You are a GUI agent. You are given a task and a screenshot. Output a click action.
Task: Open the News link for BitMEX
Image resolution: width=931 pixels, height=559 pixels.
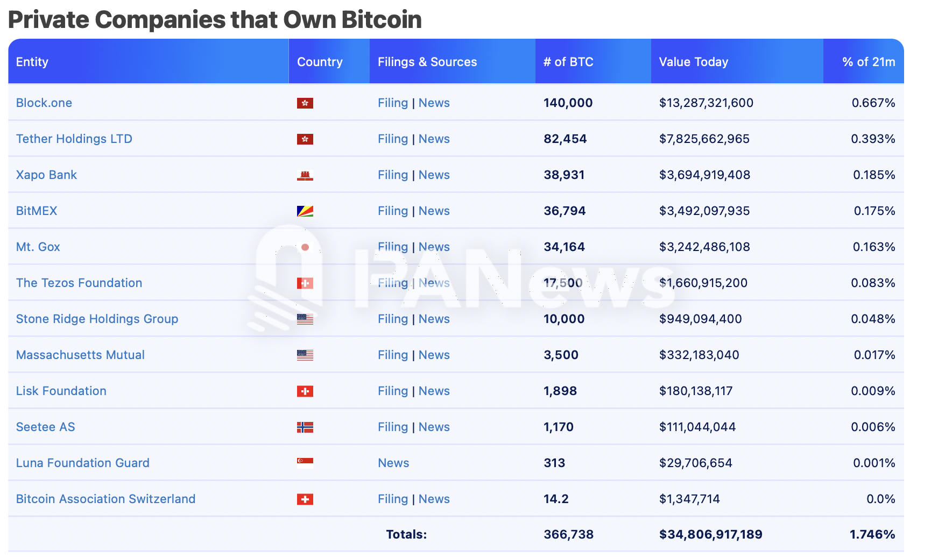pos(434,211)
